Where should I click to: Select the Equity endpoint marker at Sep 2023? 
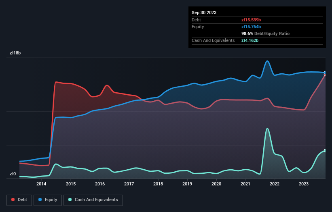point(325,73)
